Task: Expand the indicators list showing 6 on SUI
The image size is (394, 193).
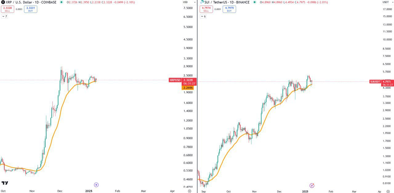Action: pos(203,16)
